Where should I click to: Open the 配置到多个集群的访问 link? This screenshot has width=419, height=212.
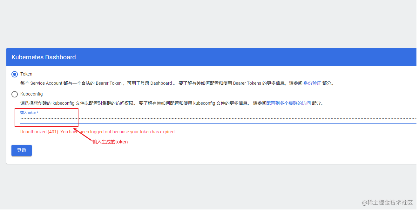tap(288, 103)
